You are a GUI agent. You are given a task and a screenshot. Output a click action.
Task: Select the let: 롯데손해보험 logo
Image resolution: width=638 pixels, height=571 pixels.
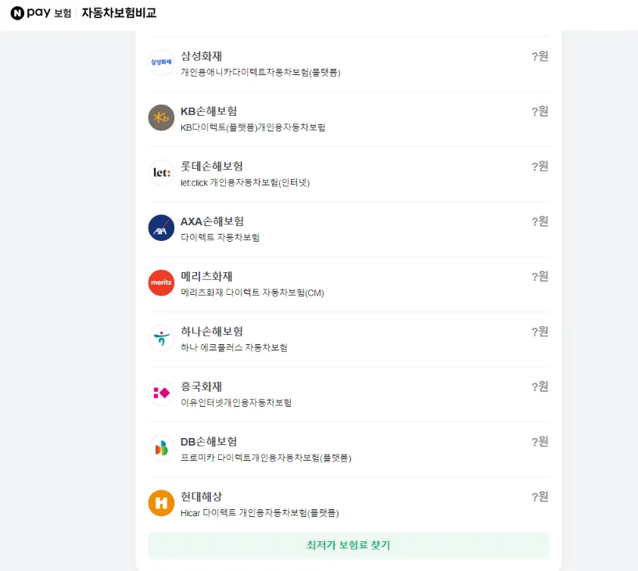161,172
